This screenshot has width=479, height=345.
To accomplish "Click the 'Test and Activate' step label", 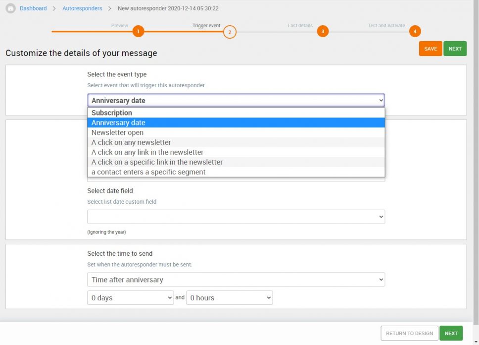I will (x=386, y=26).
